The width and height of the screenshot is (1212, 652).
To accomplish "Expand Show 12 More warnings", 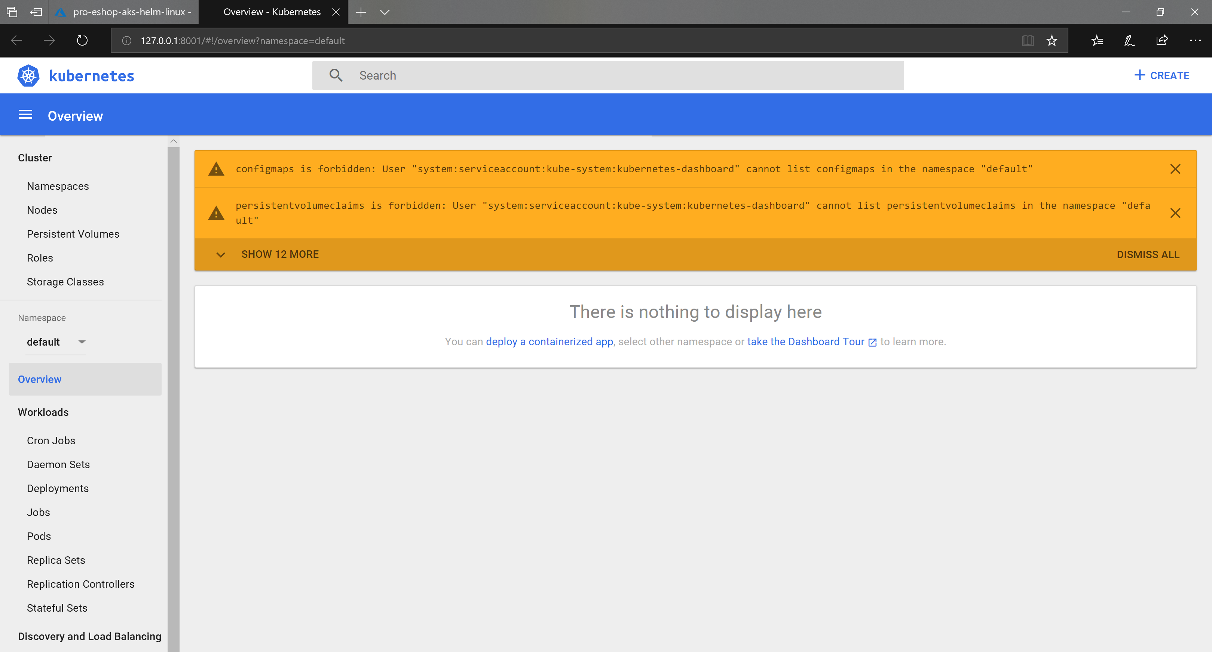I will click(279, 254).
